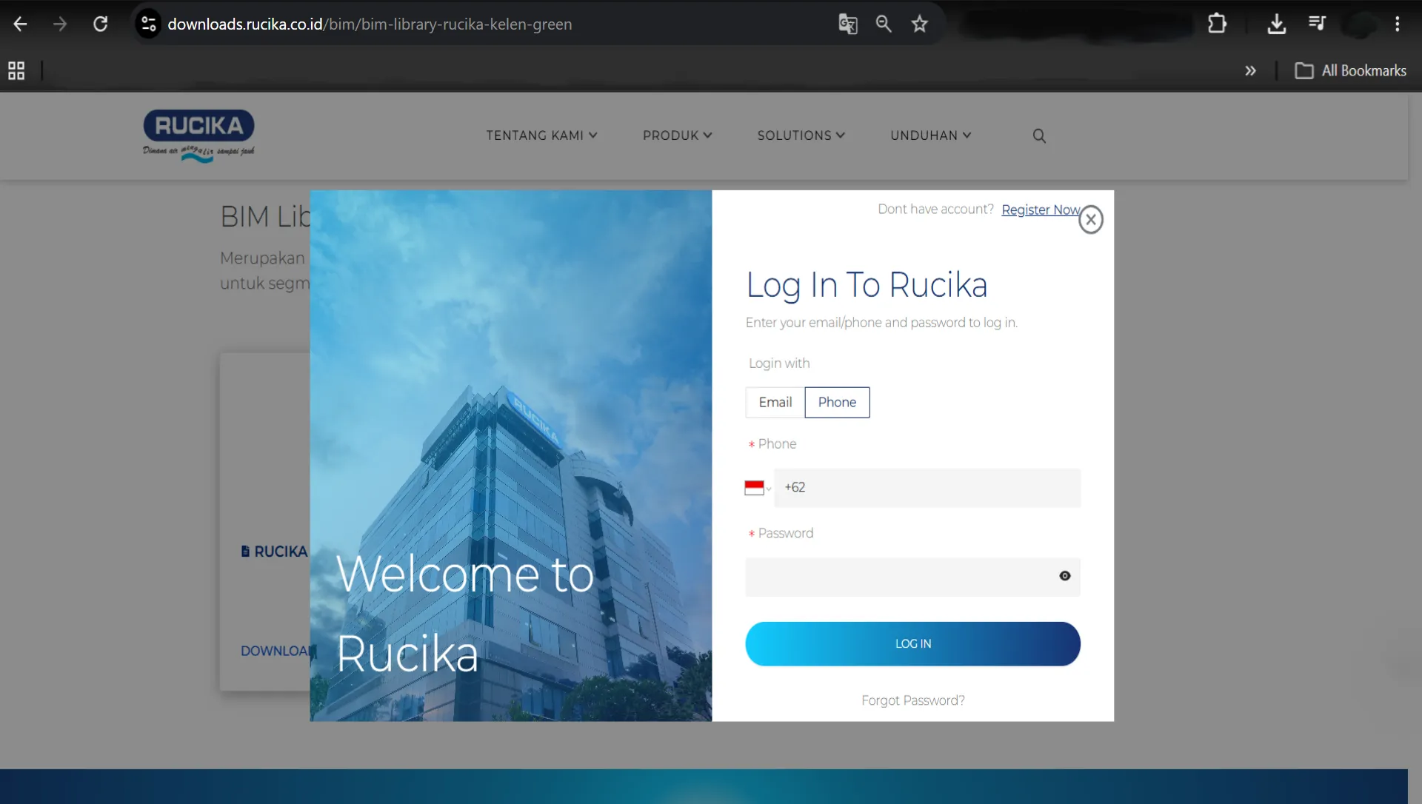Expand the SOLUTIONS menu

point(801,135)
